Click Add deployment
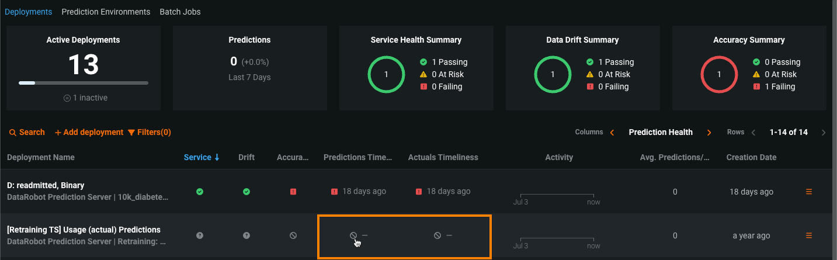The width and height of the screenshot is (837, 260). (89, 133)
